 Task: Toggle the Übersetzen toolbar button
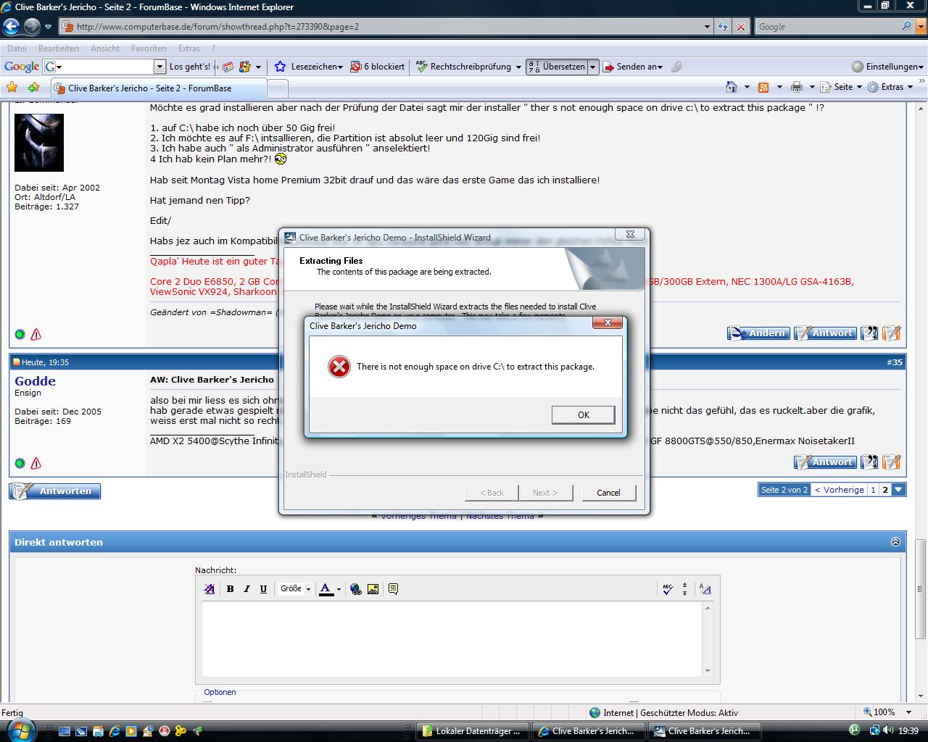[x=557, y=67]
